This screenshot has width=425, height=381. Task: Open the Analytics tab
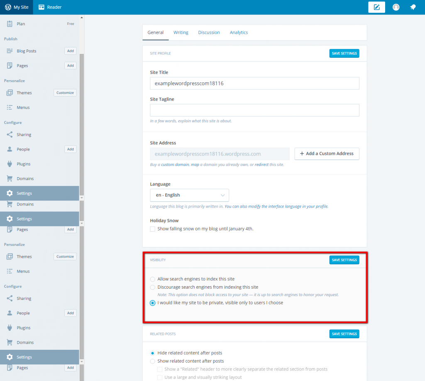coord(239,32)
